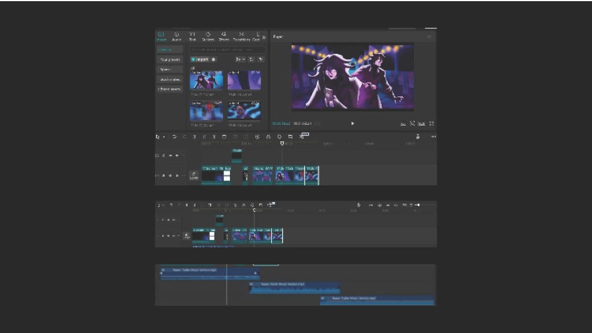
Task: Select the middle Teaser Trailer Music Version.mp3 audio clip
Action: tap(294, 288)
